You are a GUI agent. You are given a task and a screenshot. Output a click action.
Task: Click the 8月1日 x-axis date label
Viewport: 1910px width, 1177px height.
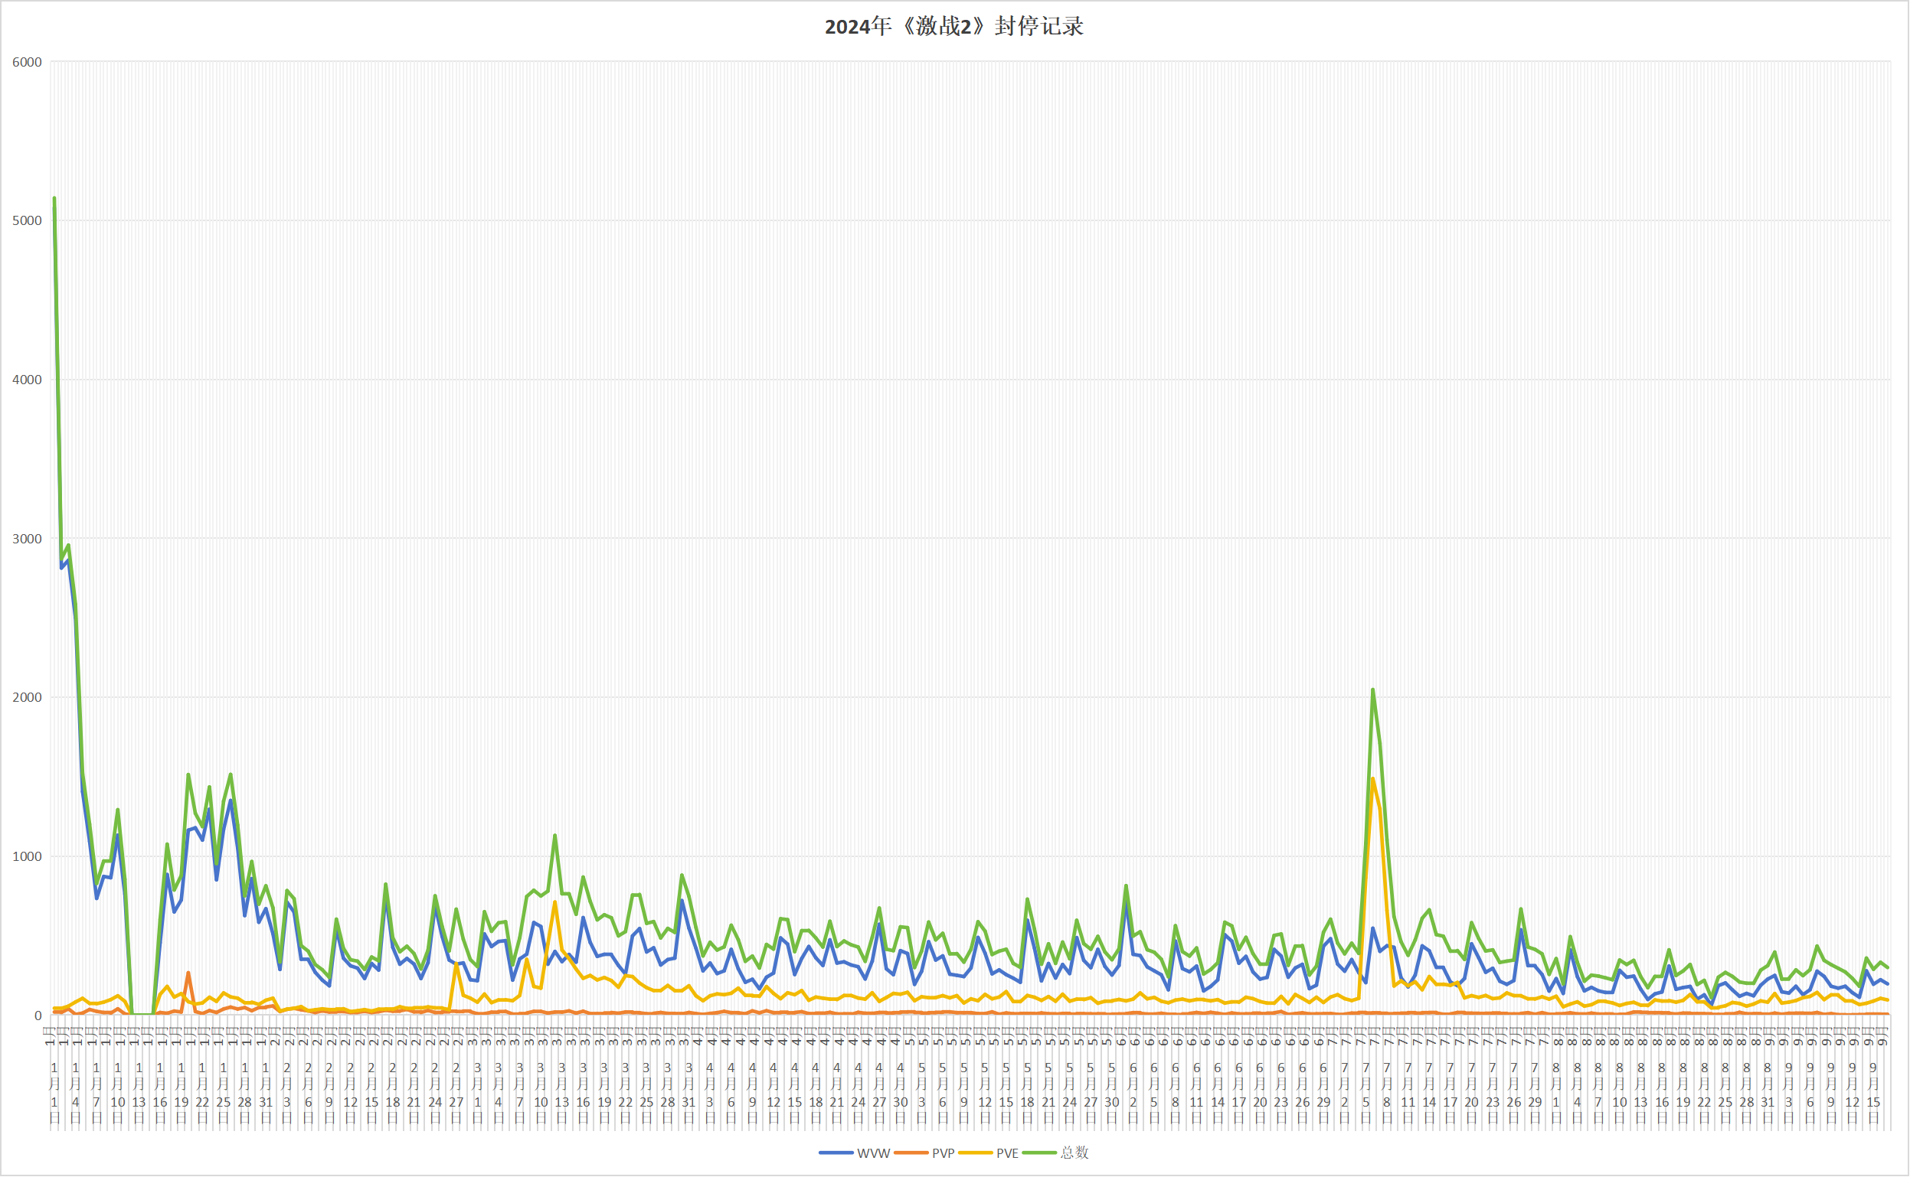[1556, 1094]
